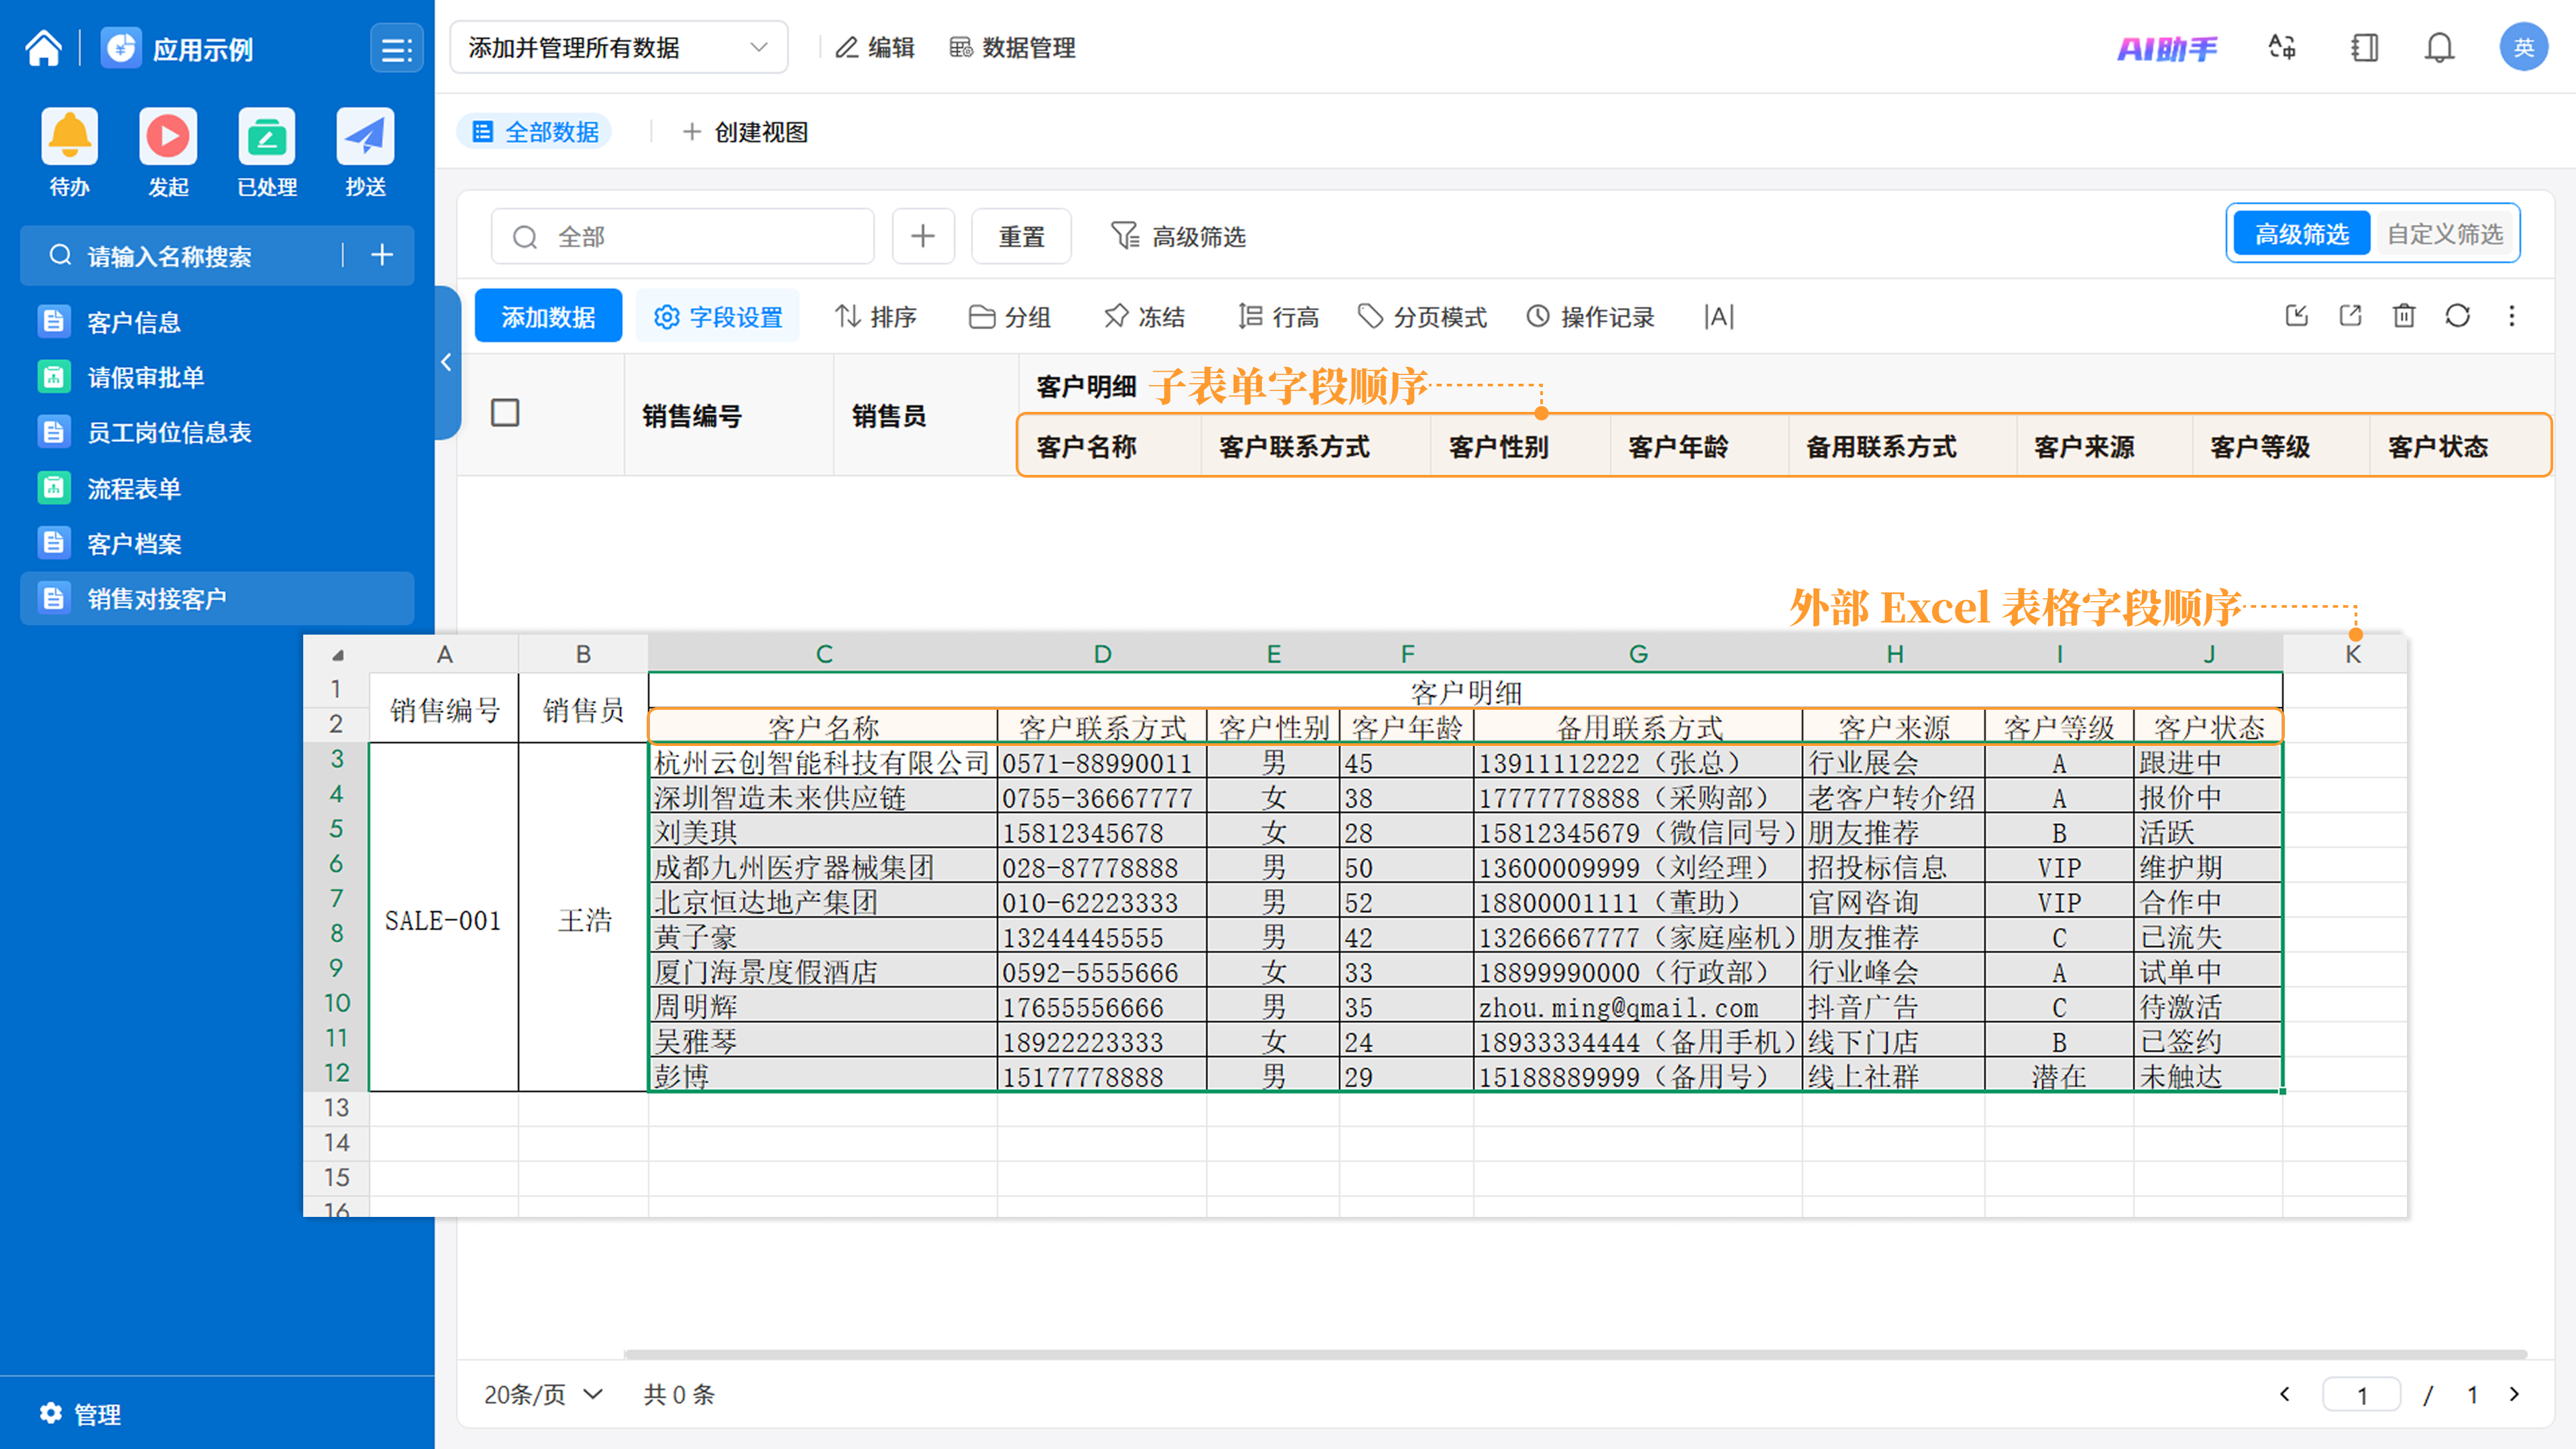This screenshot has width=2576, height=1449.
Task: Open 管理 settings at sidebar bottom
Action: click(80, 1413)
